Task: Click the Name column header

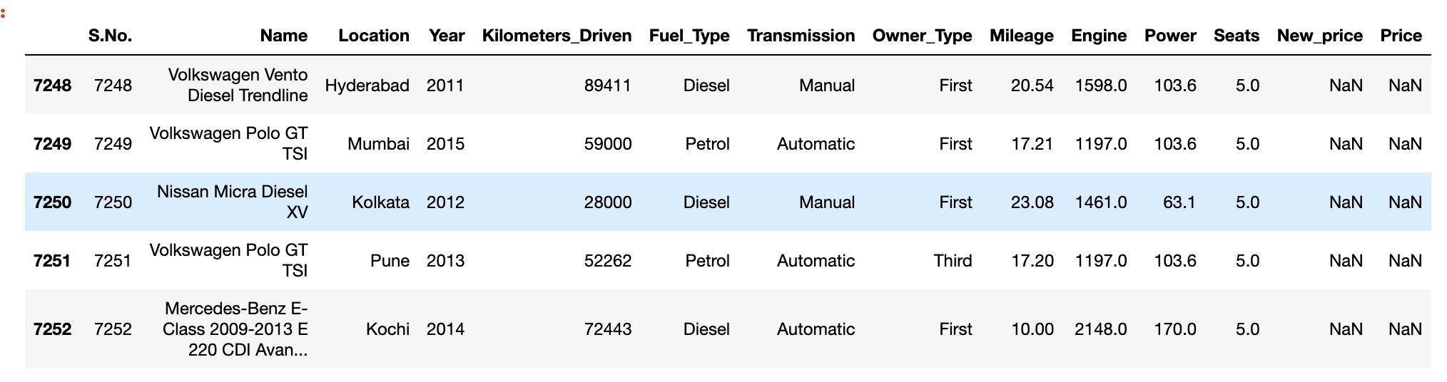Action: pos(283,36)
